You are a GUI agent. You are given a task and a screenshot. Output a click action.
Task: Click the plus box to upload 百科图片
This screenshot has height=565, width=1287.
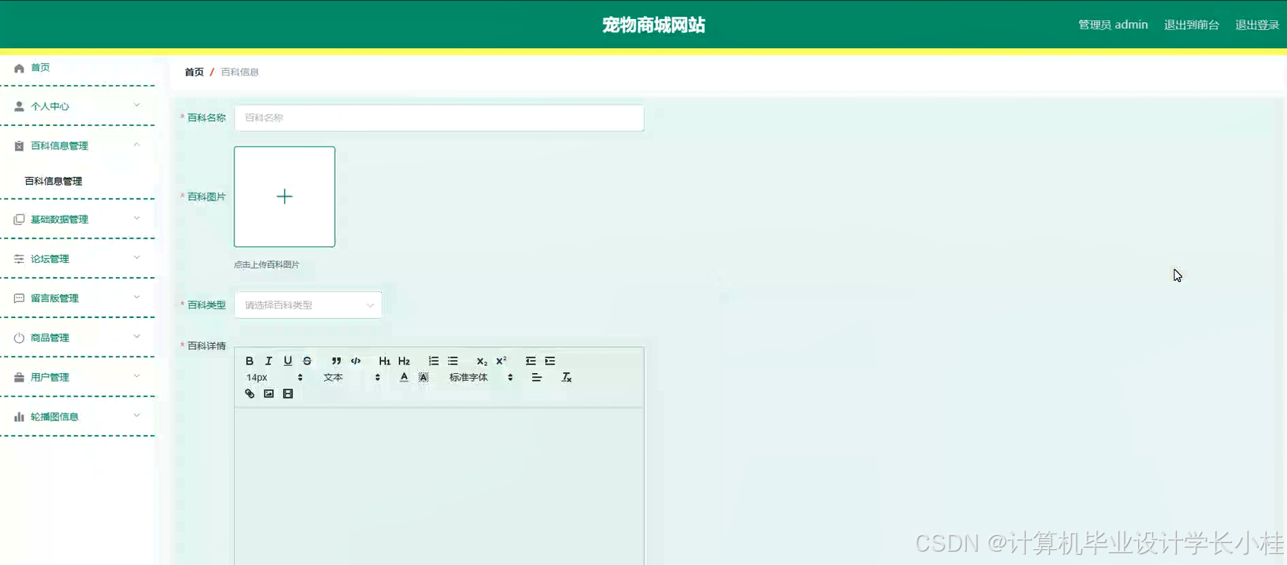[284, 197]
